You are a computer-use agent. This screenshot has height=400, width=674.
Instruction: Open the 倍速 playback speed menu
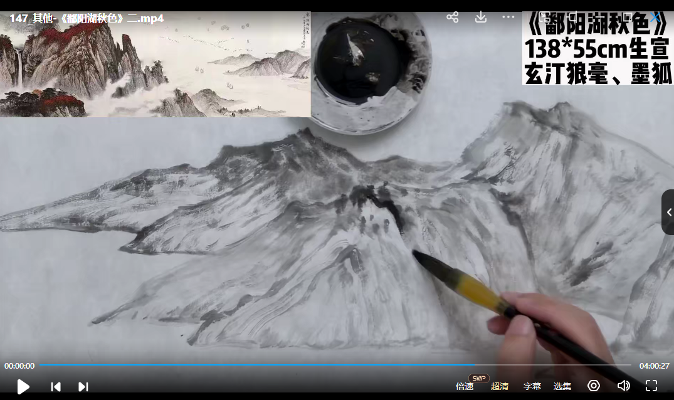[x=465, y=386]
